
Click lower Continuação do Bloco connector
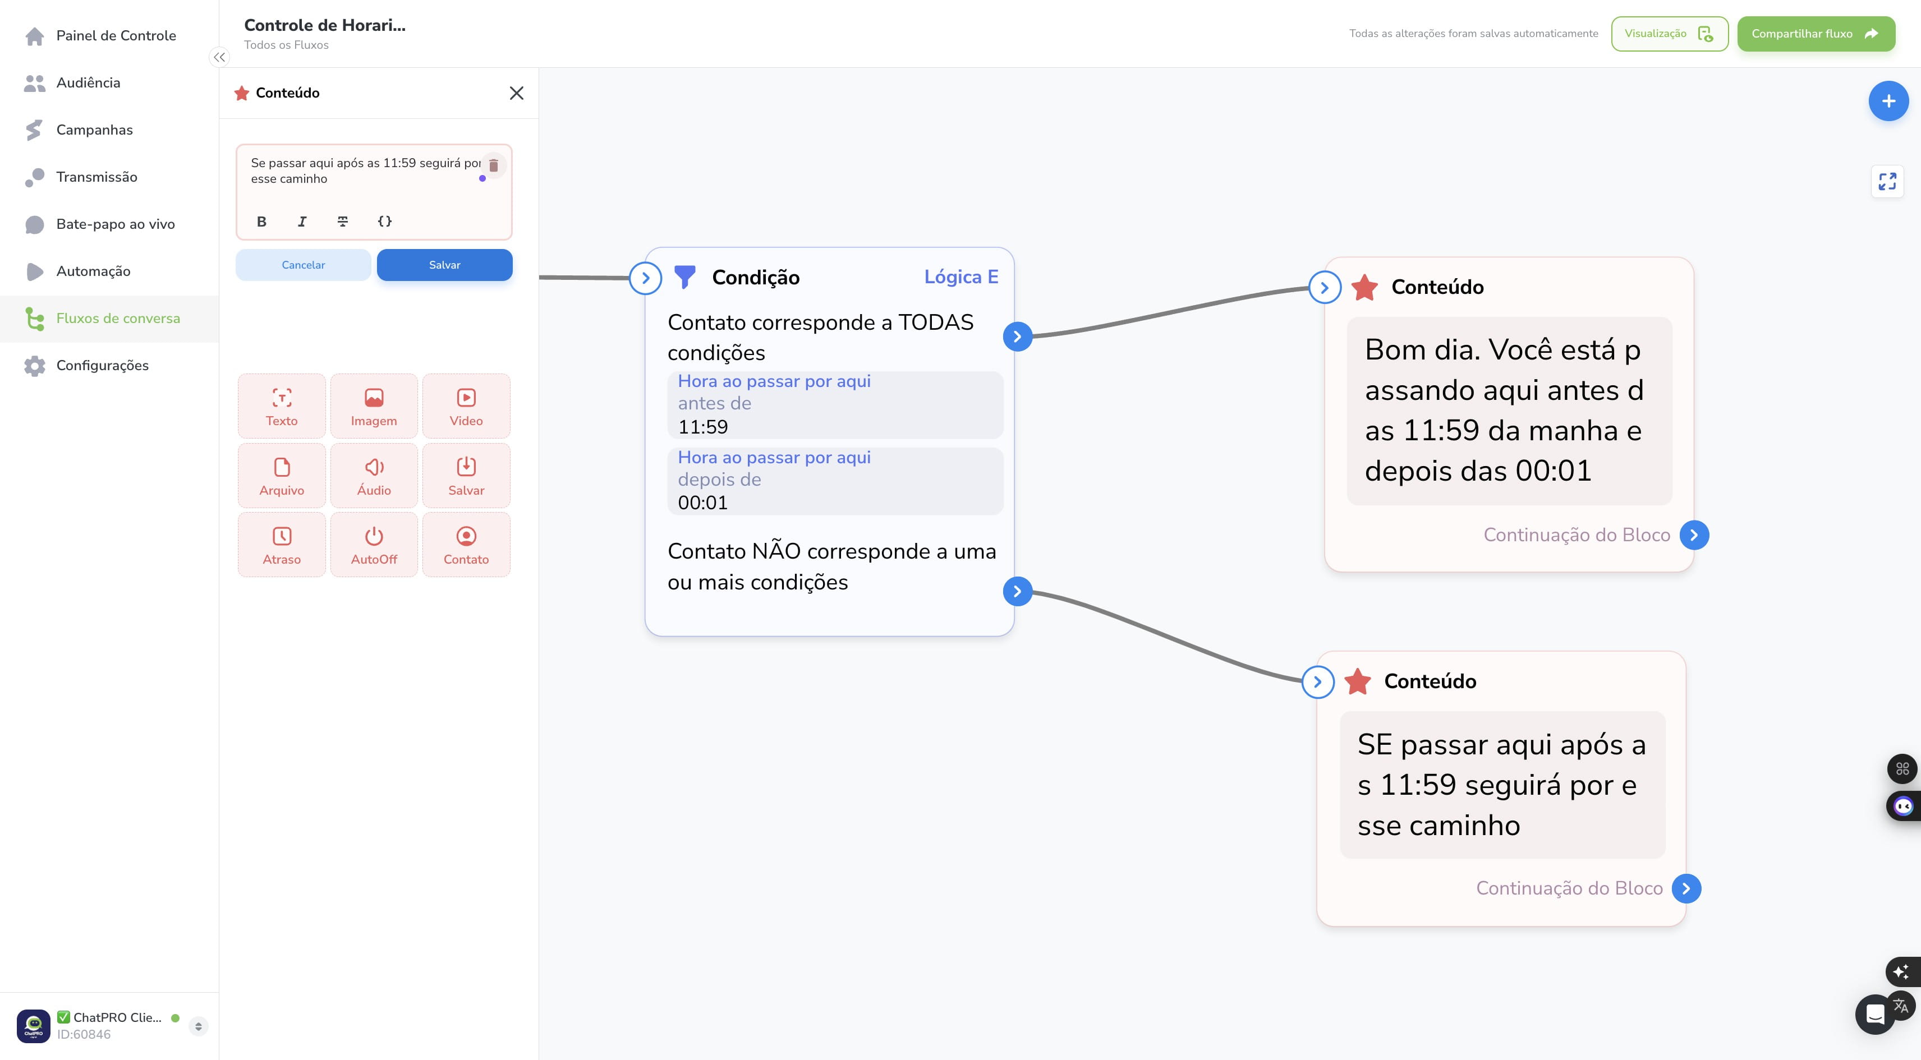tap(1686, 888)
